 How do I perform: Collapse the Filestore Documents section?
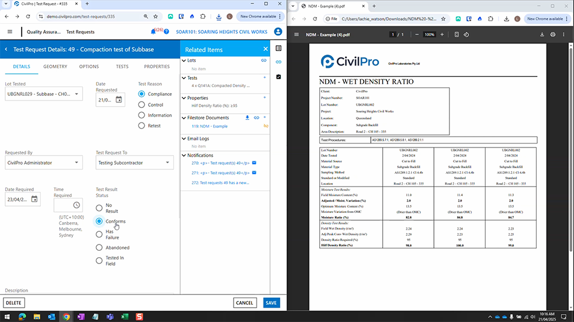[x=184, y=118]
